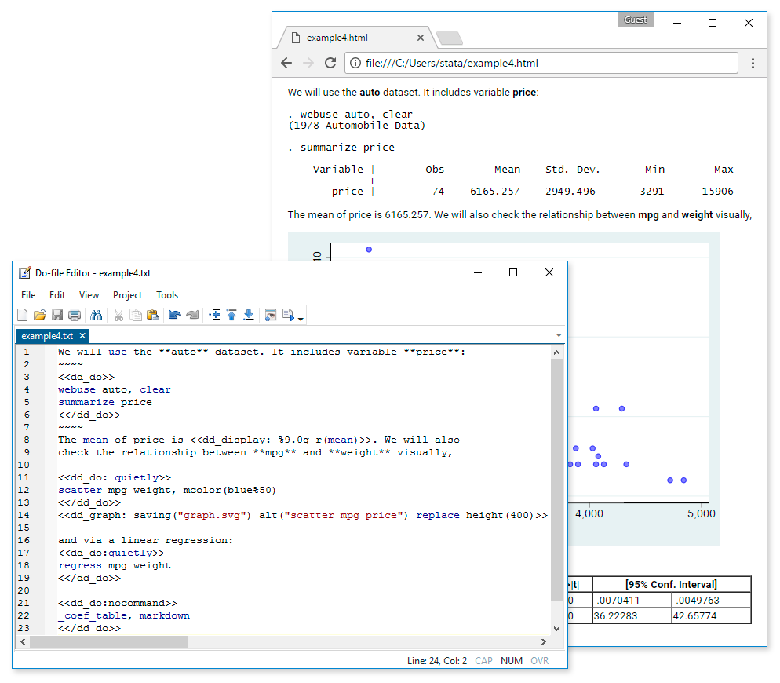Copy selected text in Do-file Editor

(136, 315)
